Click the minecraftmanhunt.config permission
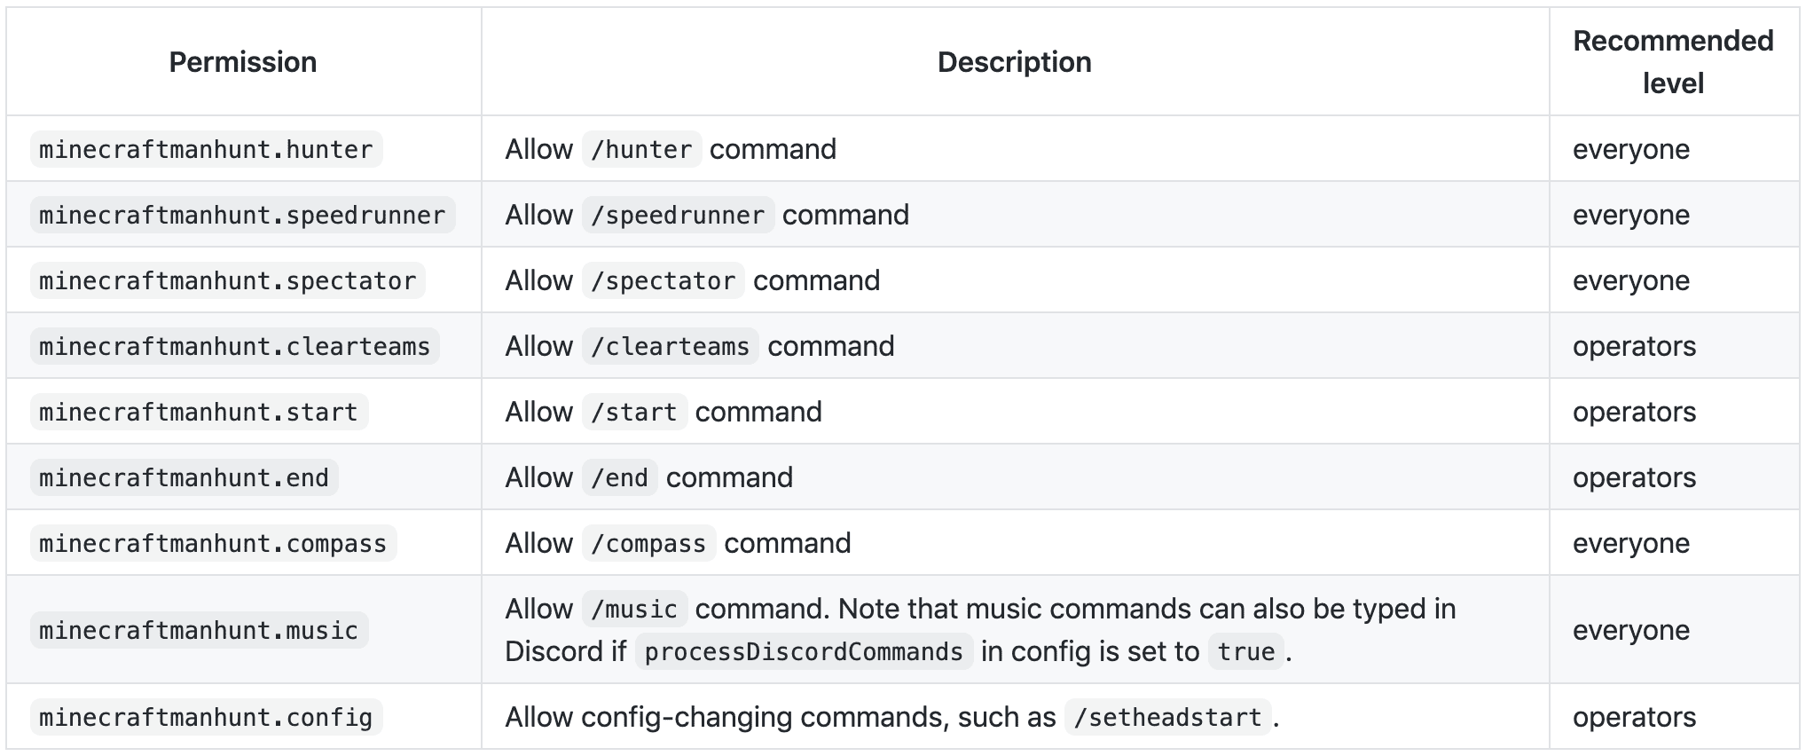Viewport: 1806px width, 756px height. 206,717
